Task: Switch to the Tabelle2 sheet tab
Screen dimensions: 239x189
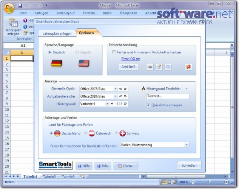Action: click(49, 177)
